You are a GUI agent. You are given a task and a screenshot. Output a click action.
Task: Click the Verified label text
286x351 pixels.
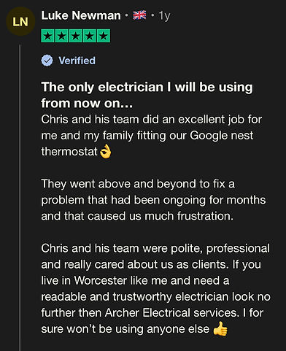pyautogui.click(x=77, y=61)
